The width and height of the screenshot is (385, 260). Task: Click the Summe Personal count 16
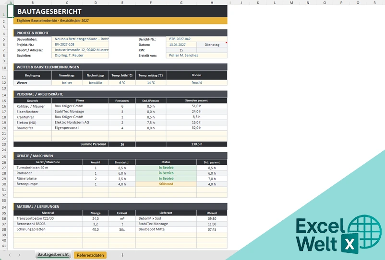click(122, 144)
